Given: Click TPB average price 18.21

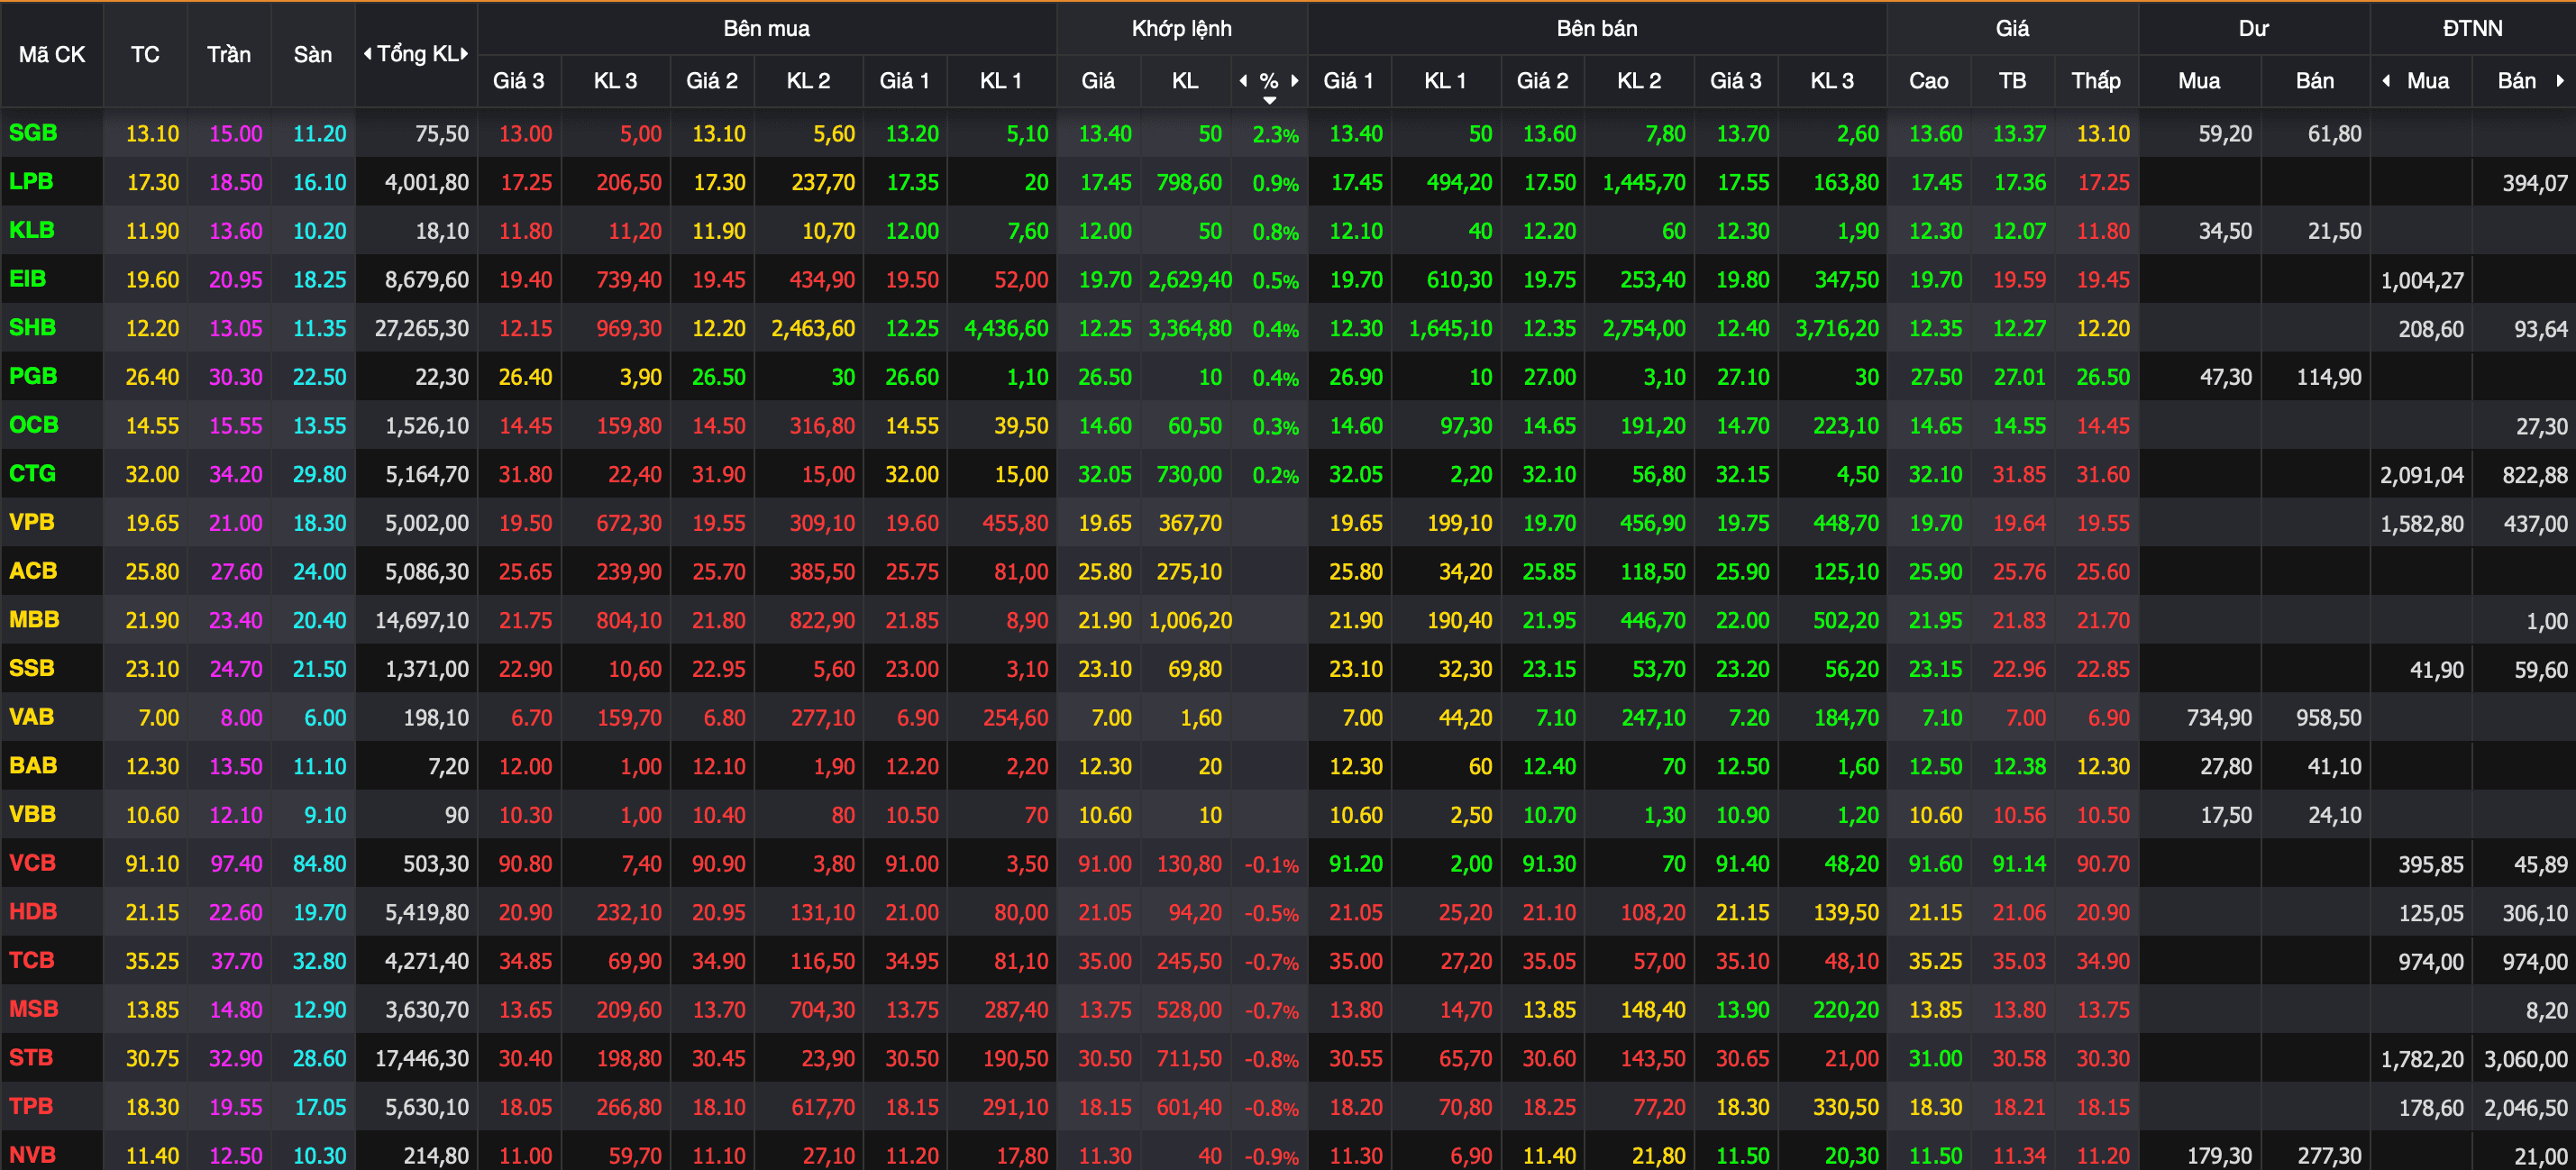Looking at the screenshot, I should pyautogui.click(x=2019, y=1108).
